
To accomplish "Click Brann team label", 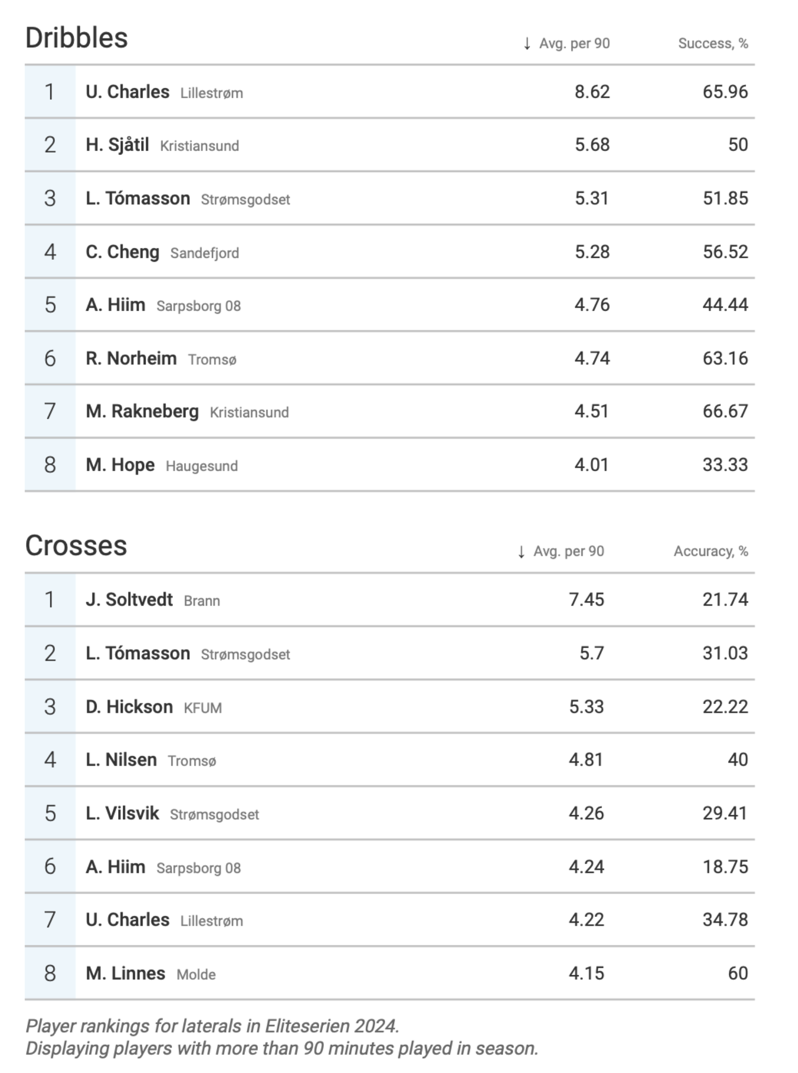I will coord(202,601).
